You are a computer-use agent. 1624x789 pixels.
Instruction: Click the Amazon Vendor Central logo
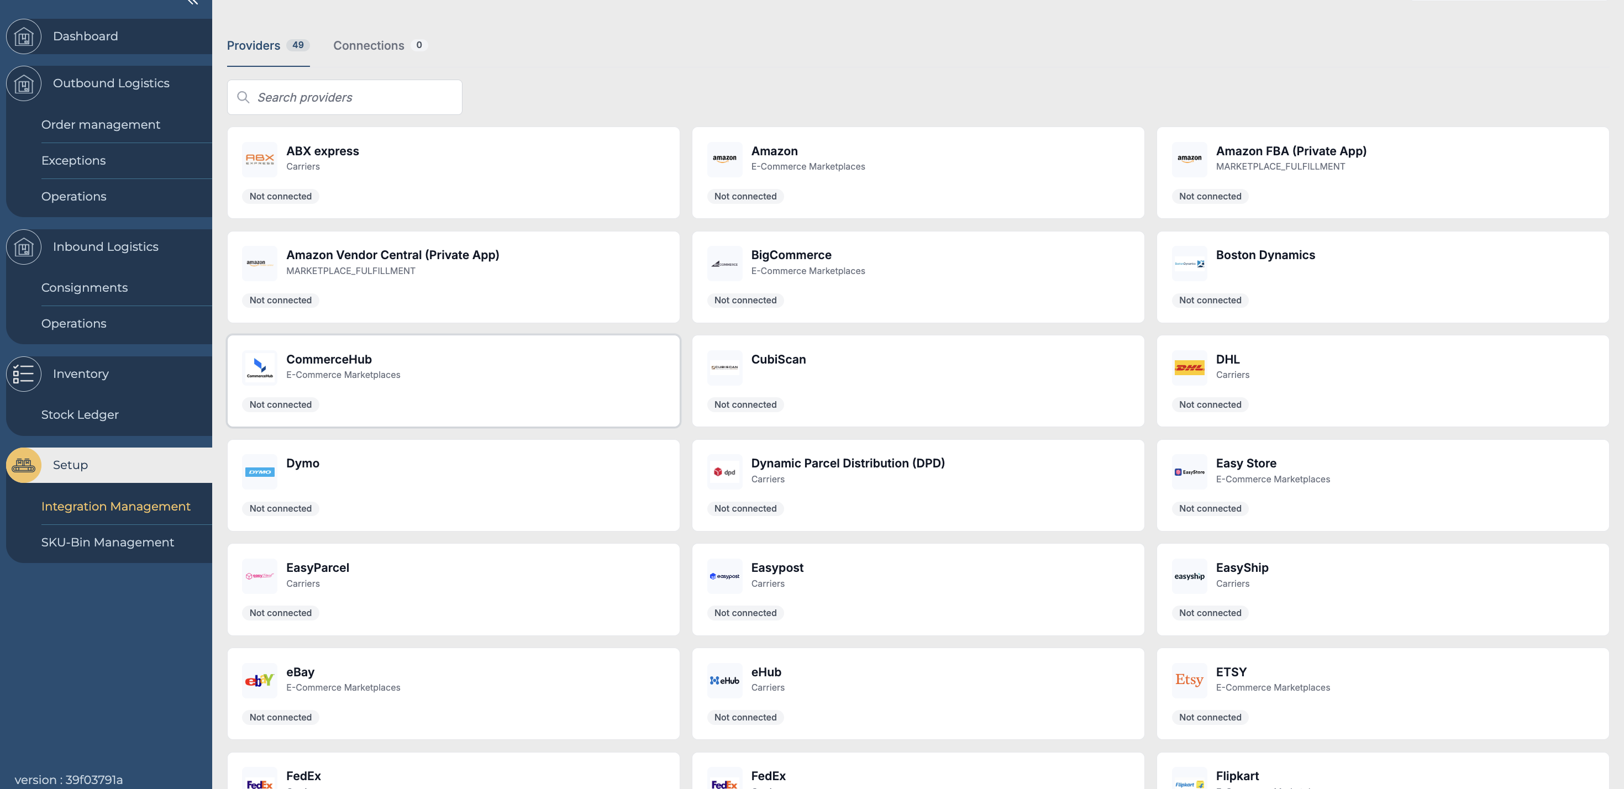[260, 264]
